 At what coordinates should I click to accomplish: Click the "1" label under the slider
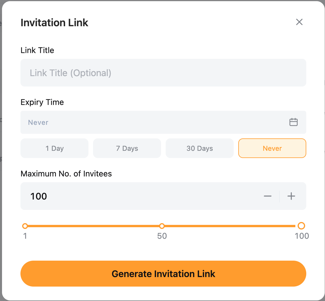click(x=25, y=236)
